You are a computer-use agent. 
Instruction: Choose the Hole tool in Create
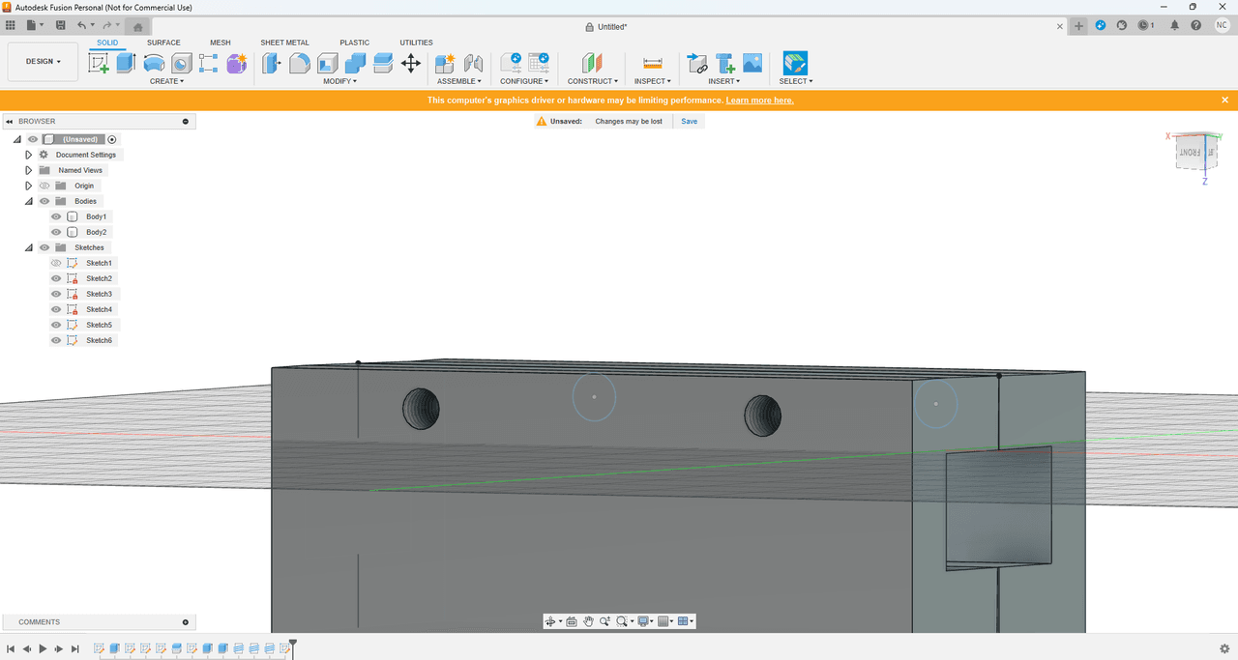[x=181, y=64]
